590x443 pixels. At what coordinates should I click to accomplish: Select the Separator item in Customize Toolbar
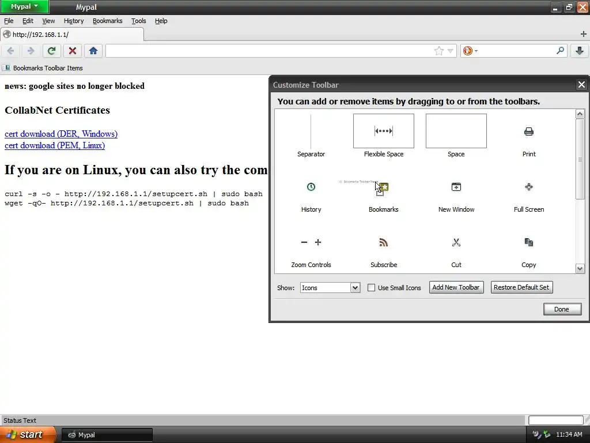point(311,136)
